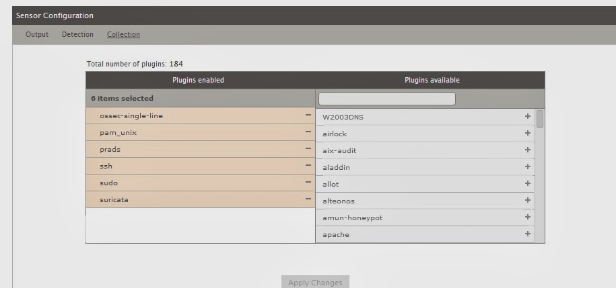616x288 pixels.
Task: Add alteonos plugin using plus icon
Action: point(528,201)
